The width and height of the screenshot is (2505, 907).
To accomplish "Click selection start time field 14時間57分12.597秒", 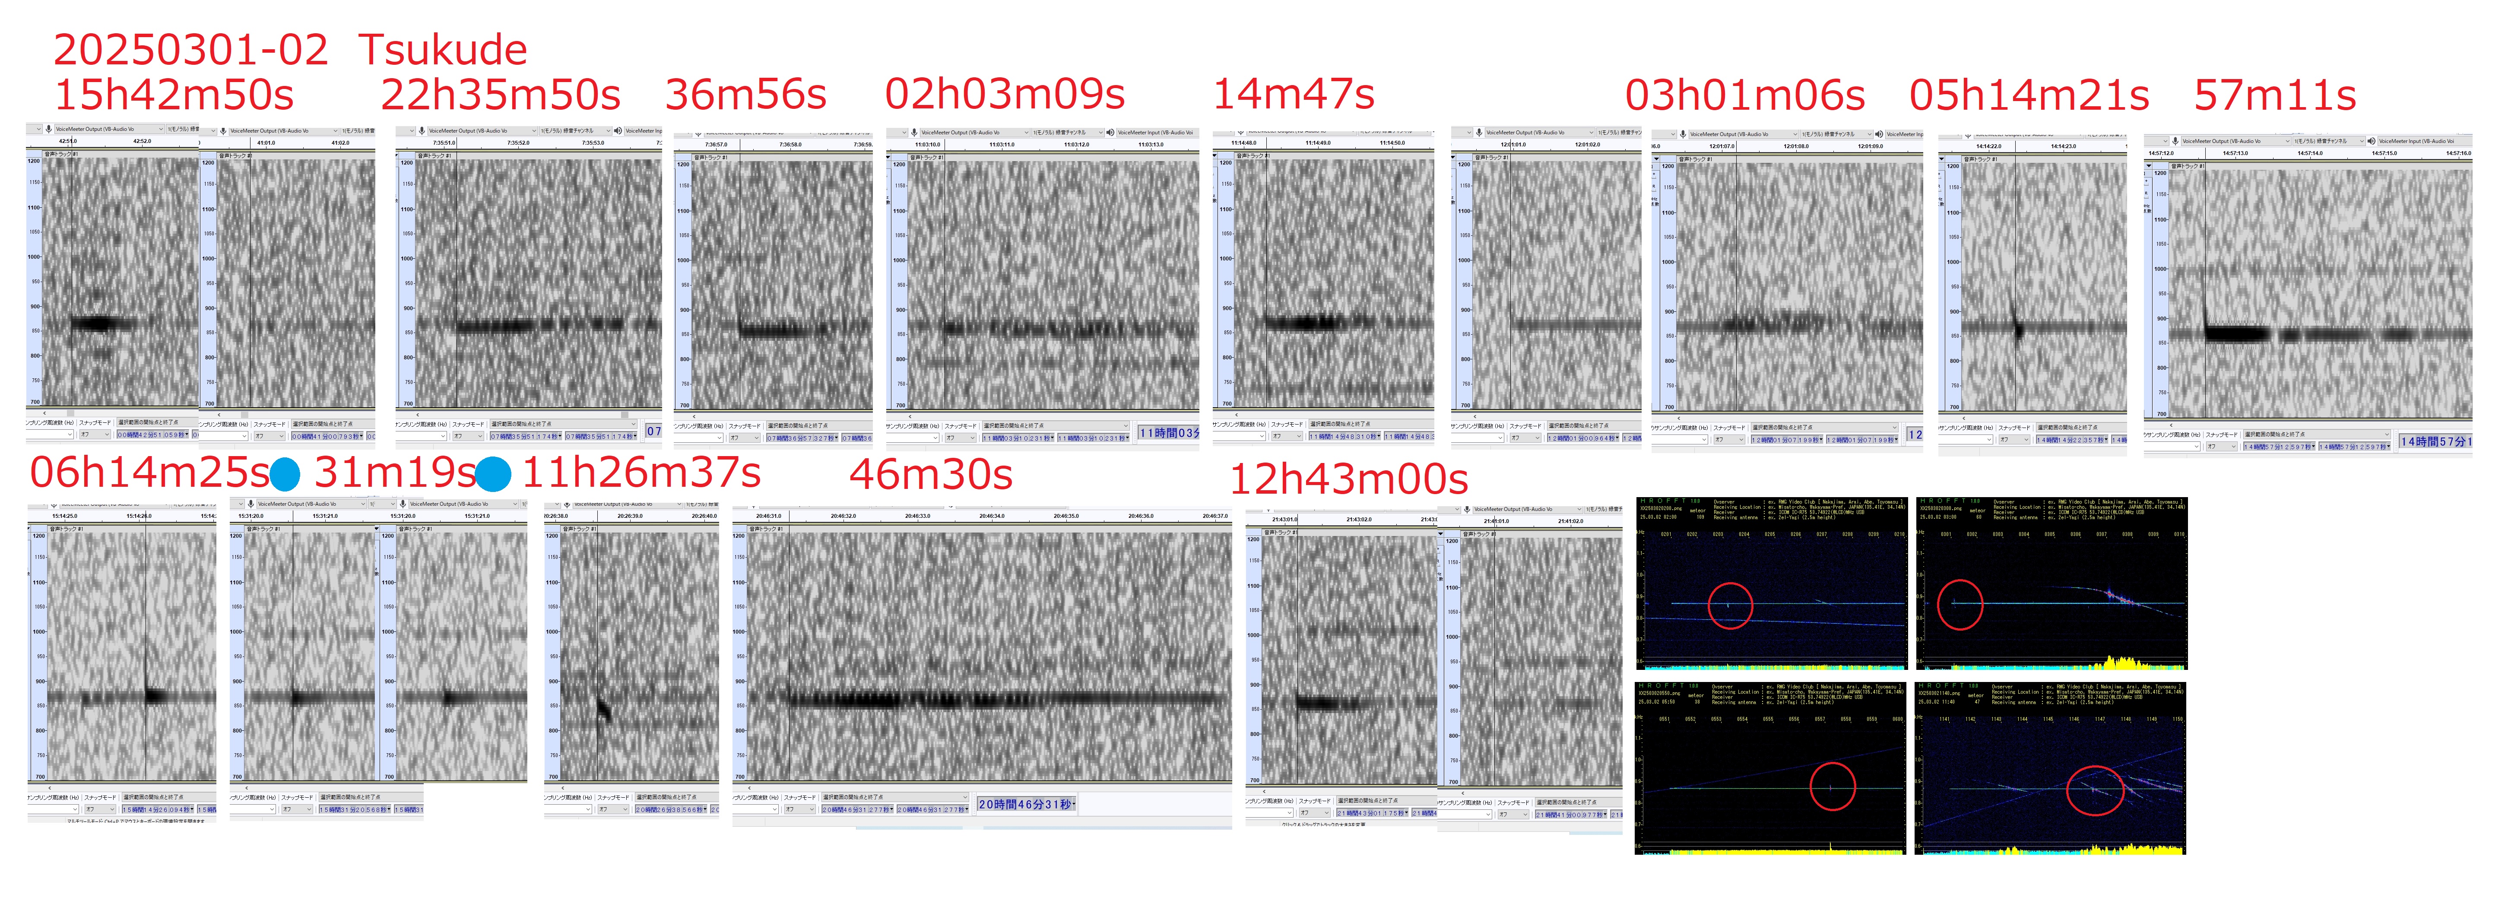I will click(x=2278, y=446).
